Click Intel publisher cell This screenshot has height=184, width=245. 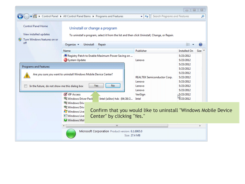[x=138, y=99]
